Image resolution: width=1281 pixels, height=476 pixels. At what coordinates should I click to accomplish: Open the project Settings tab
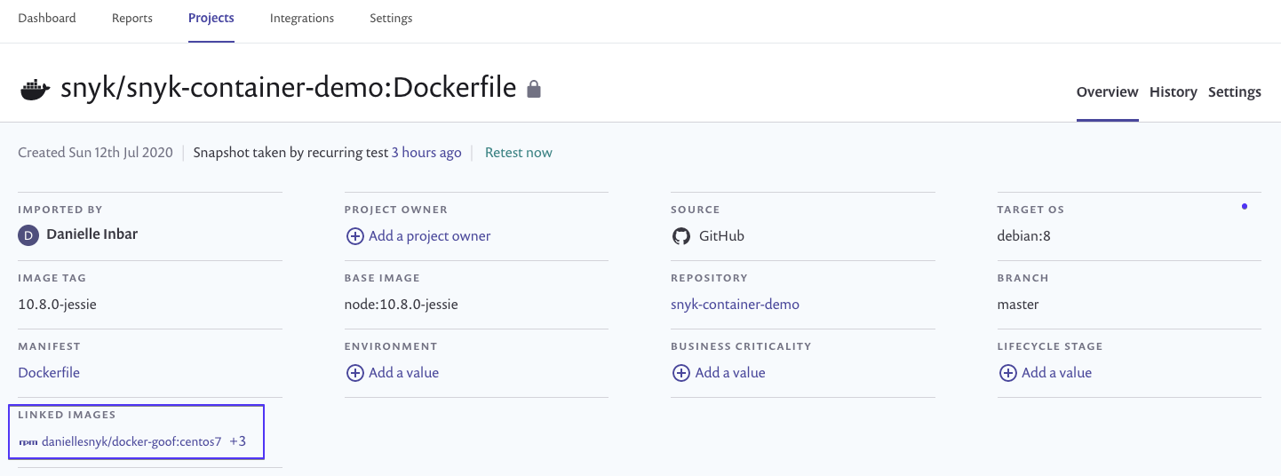tap(1235, 91)
